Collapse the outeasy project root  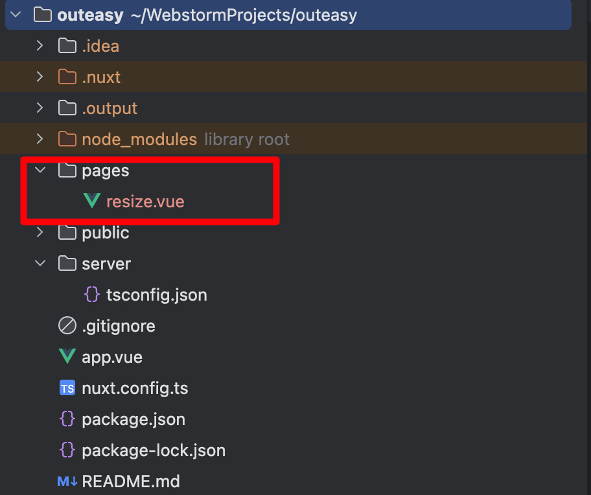coord(16,15)
